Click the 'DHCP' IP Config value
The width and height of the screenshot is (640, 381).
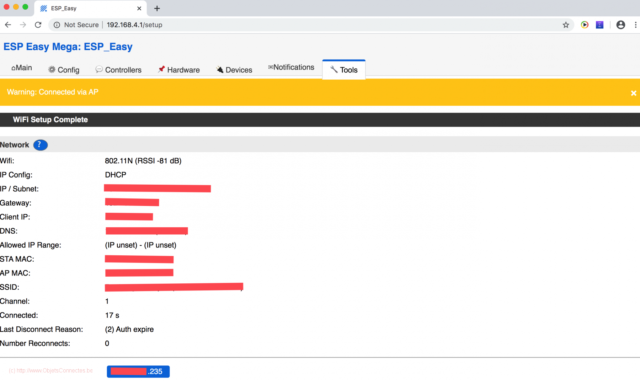[116, 175]
